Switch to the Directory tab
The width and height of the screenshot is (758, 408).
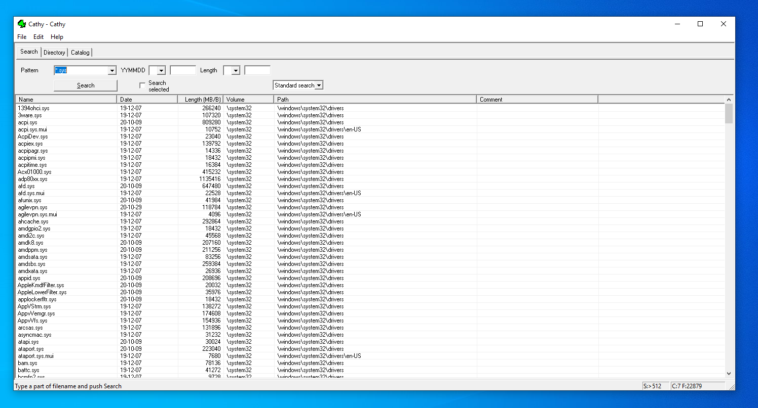[54, 53]
